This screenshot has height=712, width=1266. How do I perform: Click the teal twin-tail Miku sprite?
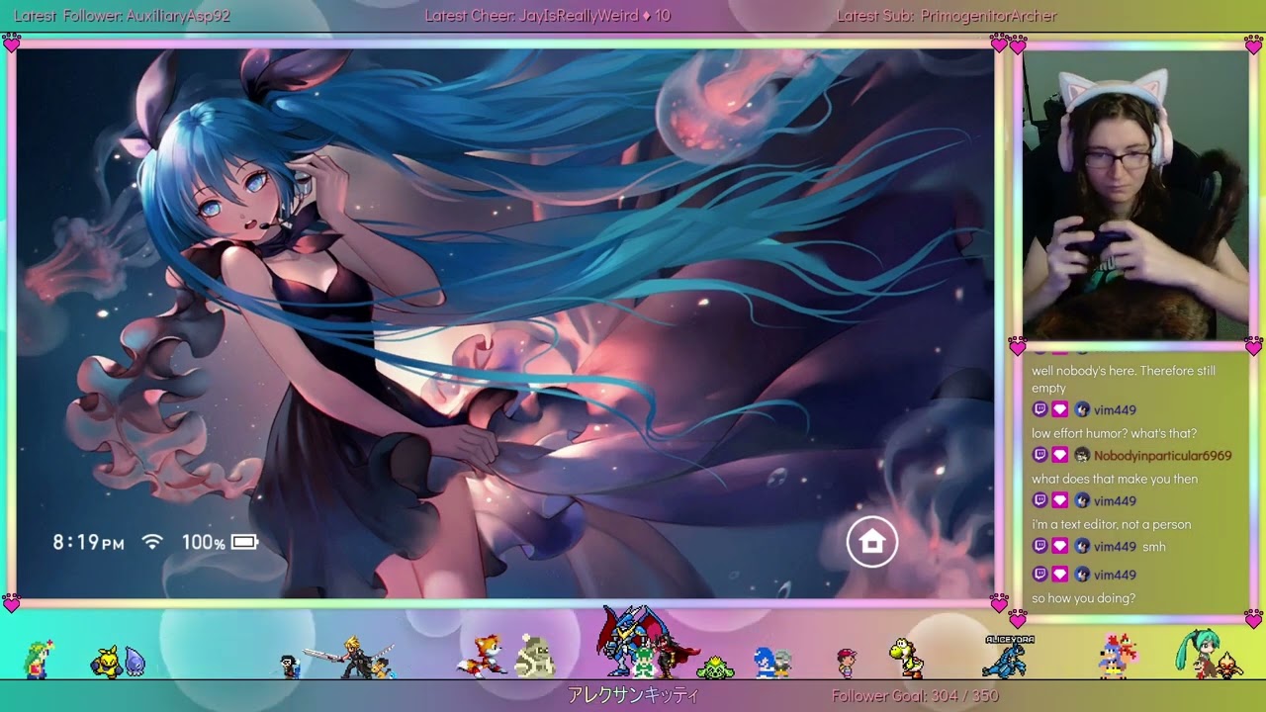pyautogui.click(x=1196, y=653)
